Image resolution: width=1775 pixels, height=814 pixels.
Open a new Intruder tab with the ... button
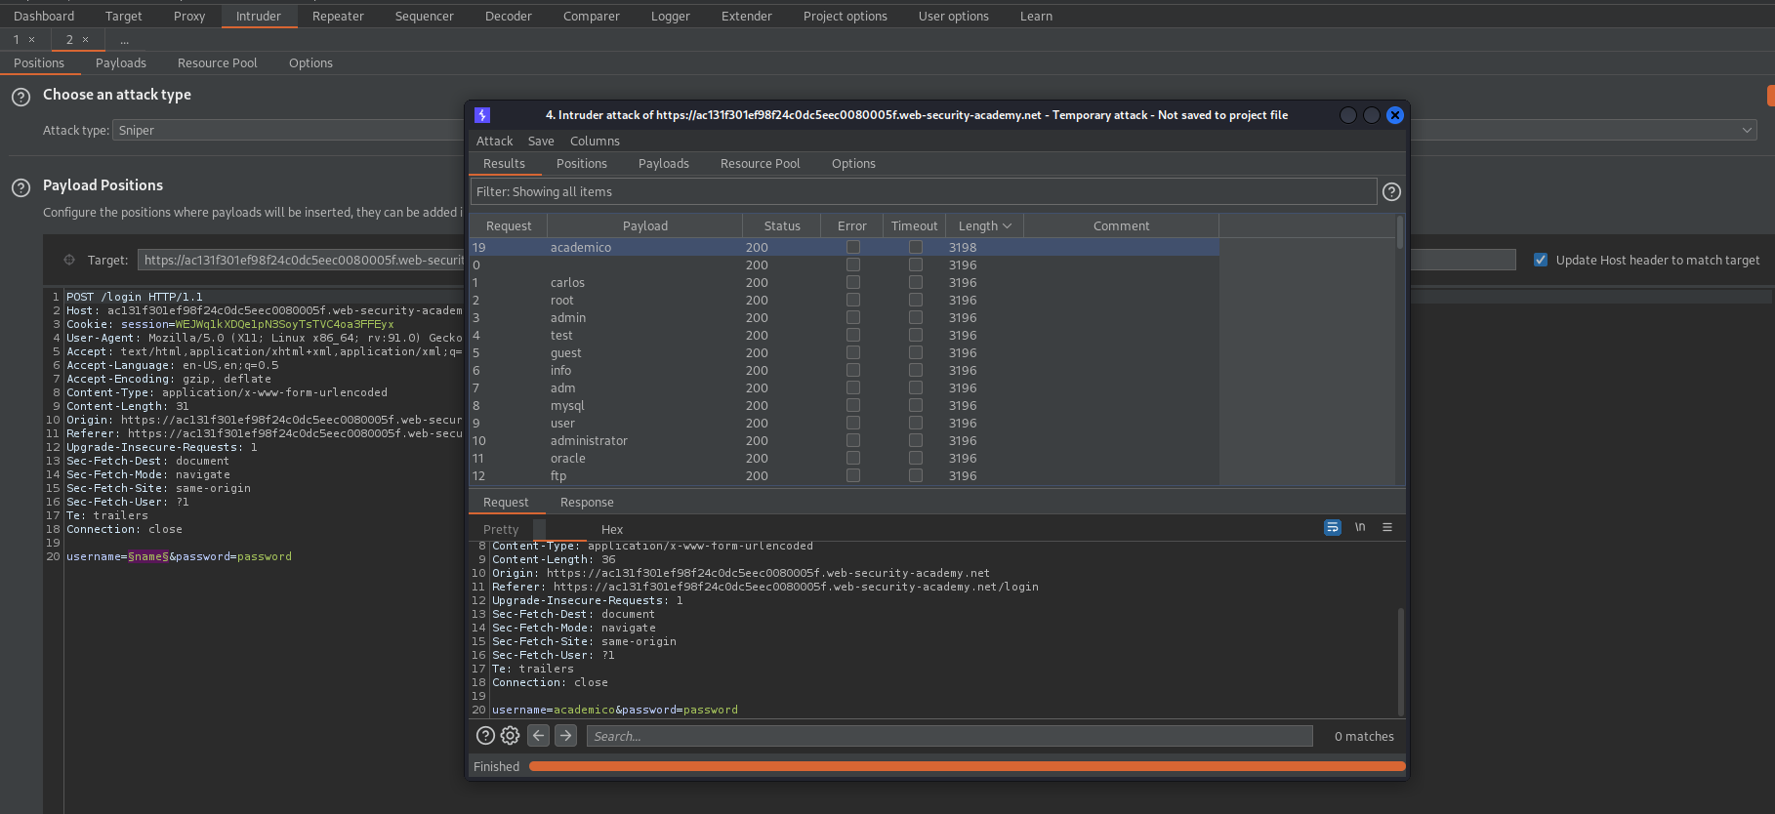pyautogui.click(x=124, y=40)
